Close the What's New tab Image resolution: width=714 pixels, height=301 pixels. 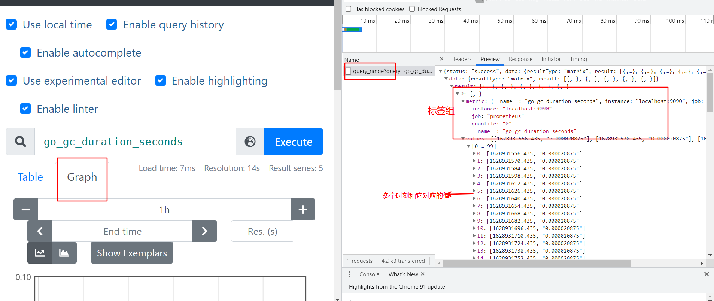(x=423, y=274)
